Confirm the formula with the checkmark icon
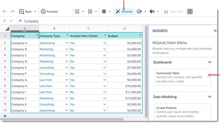 tap(11, 21)
